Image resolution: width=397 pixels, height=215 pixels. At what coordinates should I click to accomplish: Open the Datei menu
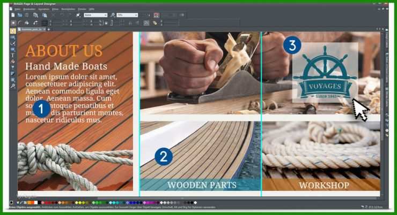click(18, 9)
